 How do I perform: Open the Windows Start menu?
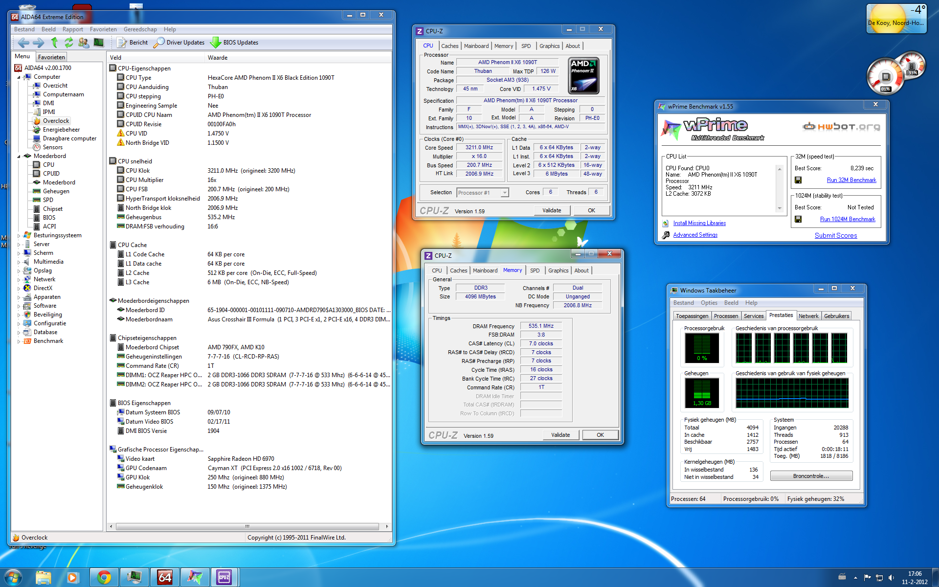coord(13,577)
